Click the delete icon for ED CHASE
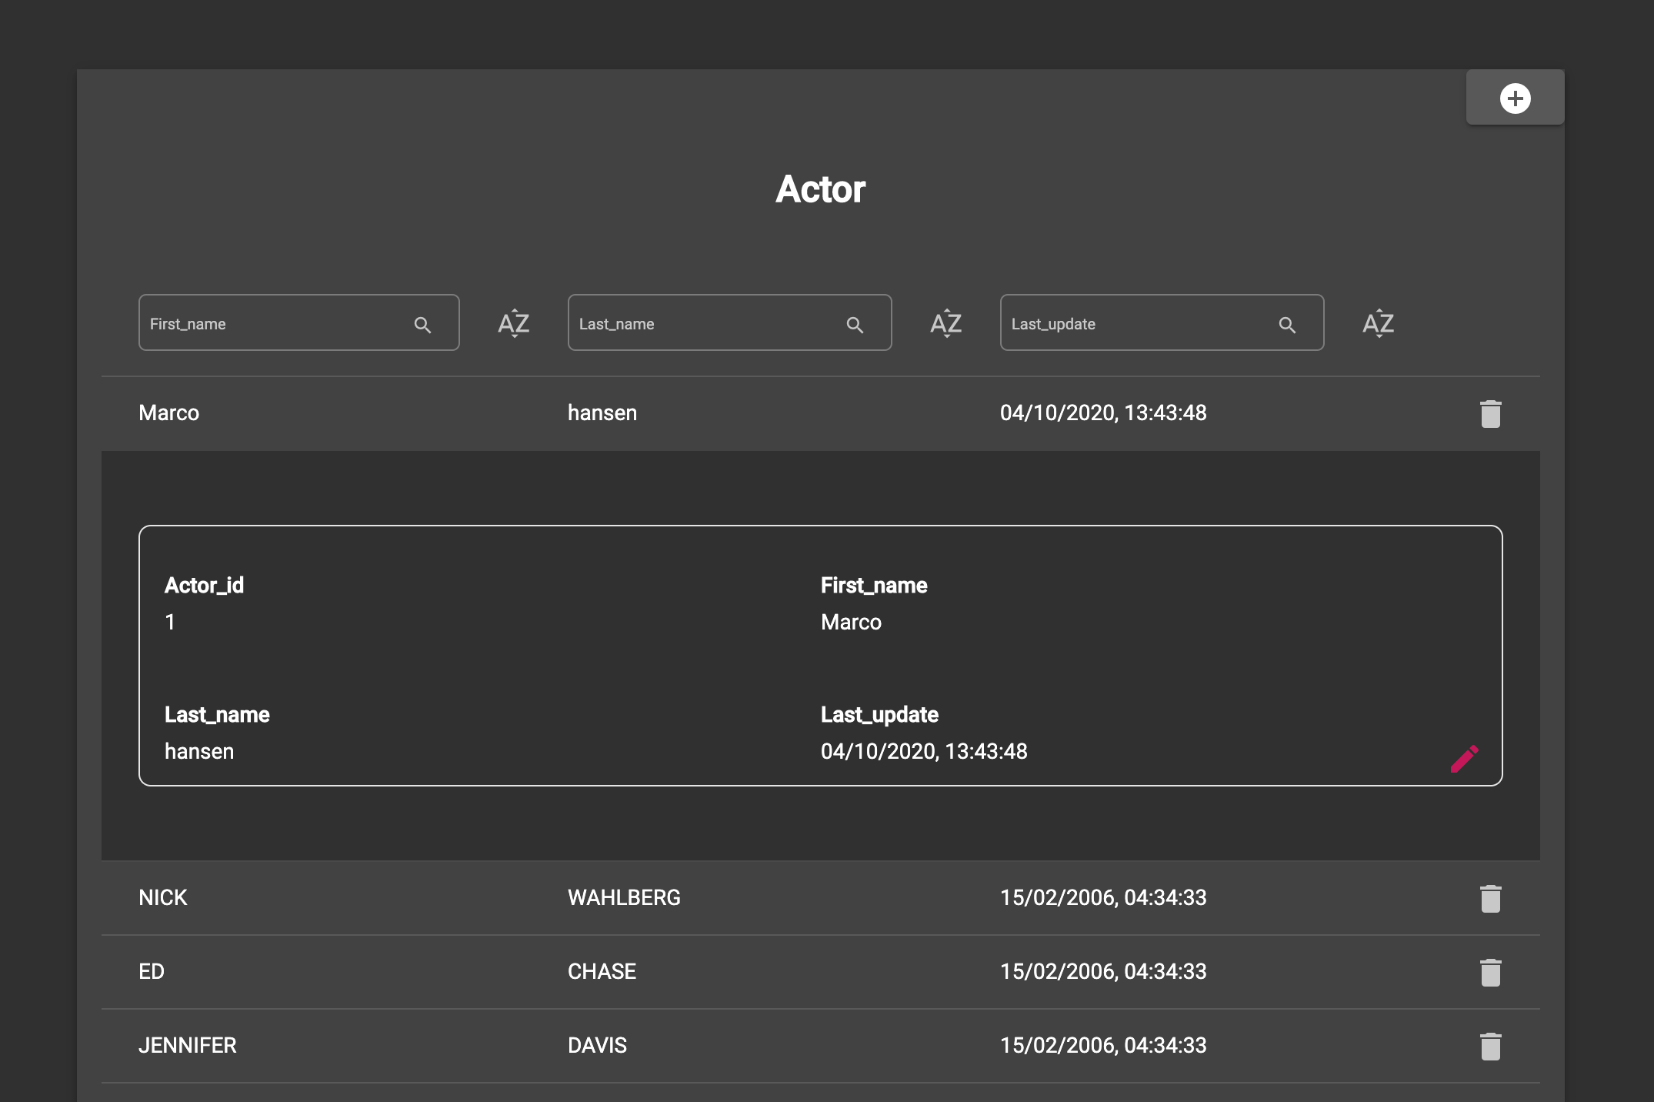 1491,970
